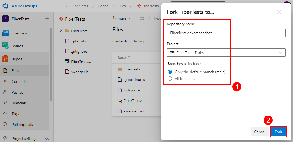Open Project settings gear
293x142 pixels.
(5, 139)
